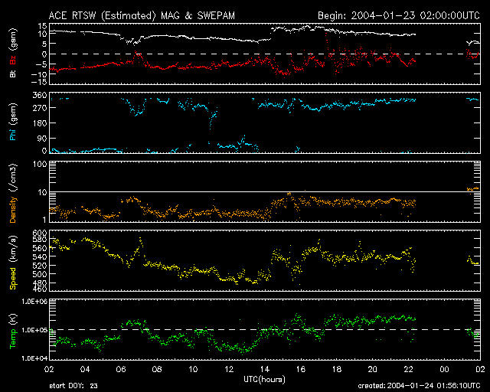The height and width of the screenshot is (392, 490).
Task: Click the ACE RTSW (Estimated) MAG & SWEPAM title
Action: (142, 15)
